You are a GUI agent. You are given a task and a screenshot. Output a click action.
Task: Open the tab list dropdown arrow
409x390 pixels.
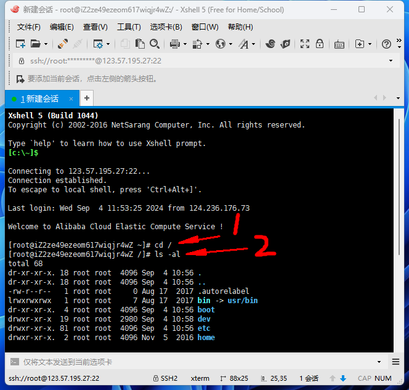click(398, 99)
